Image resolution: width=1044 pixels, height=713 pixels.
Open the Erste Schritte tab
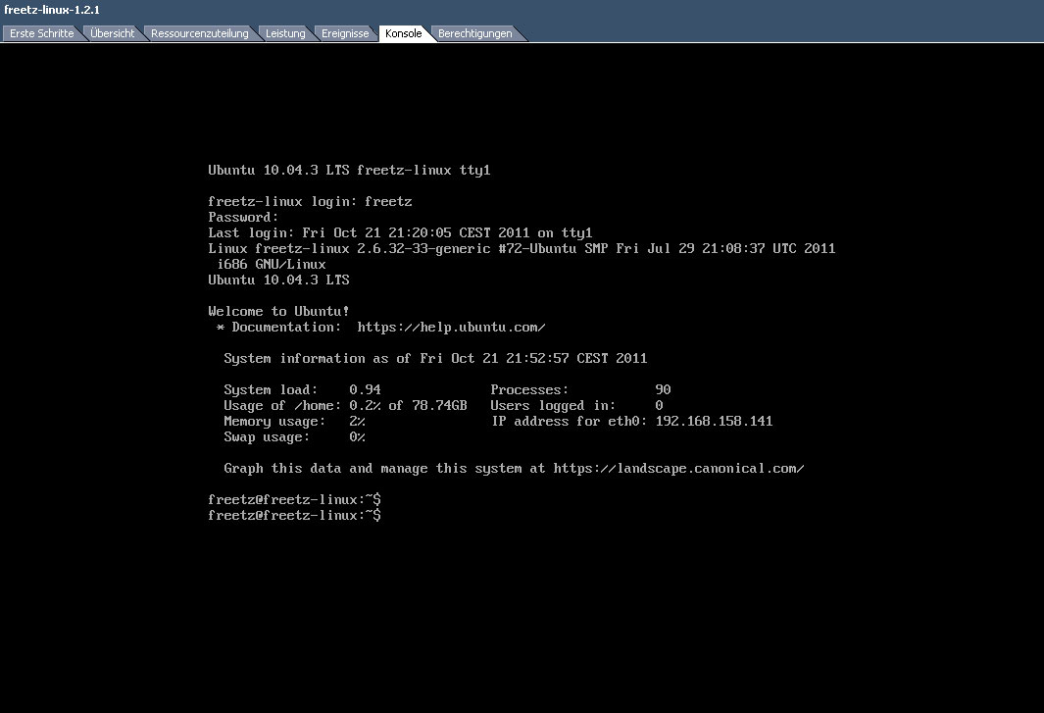pos(41,33)
